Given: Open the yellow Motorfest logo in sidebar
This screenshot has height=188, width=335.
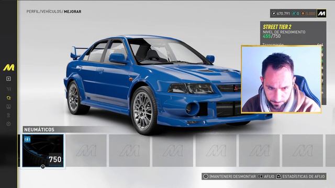Looking at the screenshot, I should 9,67.
